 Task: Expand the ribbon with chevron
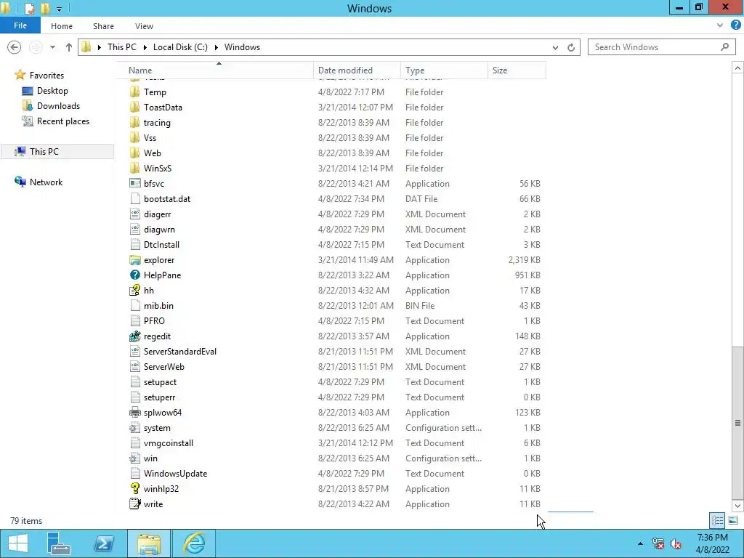pyautogui.click(x=720, y=25)
